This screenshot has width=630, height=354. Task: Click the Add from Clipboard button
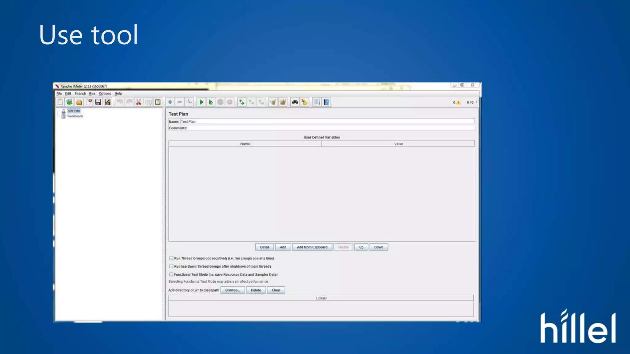coord(312,247)
